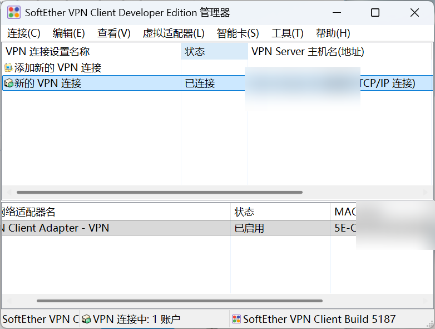Screen dimensions: 435x329
Task: Open the 虚拟适配器(L) menu
Action: (x=174, y=33)
